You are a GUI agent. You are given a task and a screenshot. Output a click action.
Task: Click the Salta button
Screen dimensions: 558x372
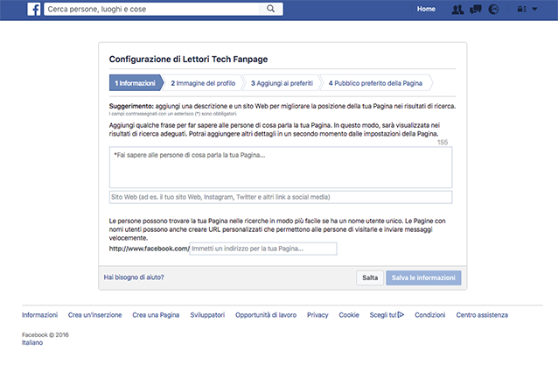pos(370,277)
